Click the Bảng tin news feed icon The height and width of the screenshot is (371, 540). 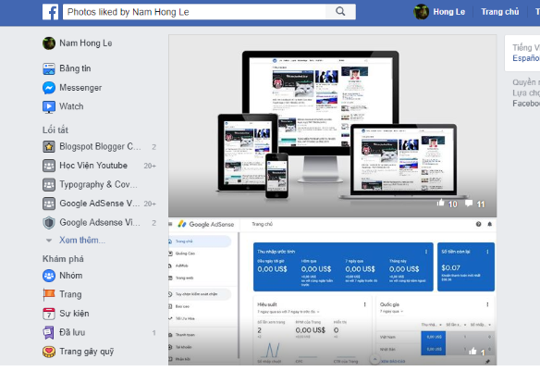pos(49,68)
